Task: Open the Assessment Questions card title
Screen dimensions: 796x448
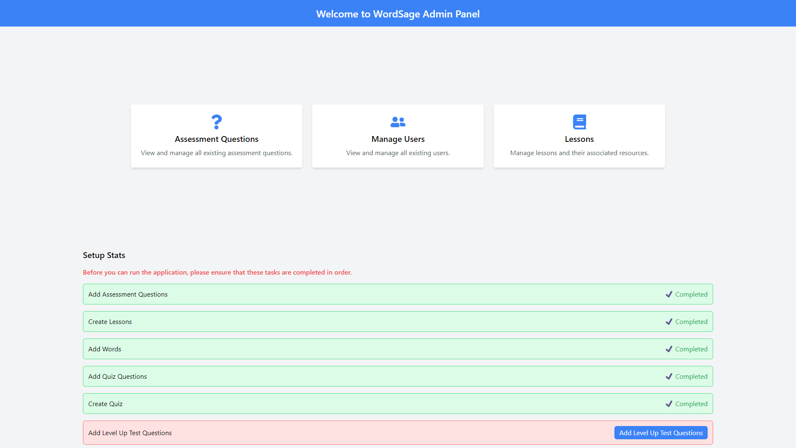Action: 216,139
